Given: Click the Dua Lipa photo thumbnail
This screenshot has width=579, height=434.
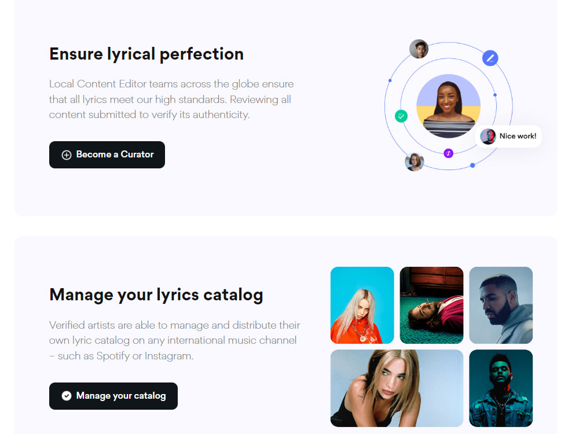Looking at the screenshot, I should (397, 388).
